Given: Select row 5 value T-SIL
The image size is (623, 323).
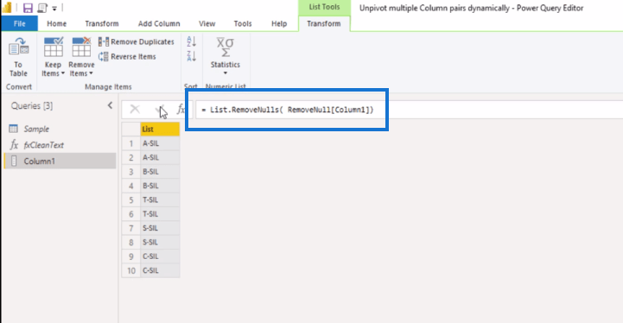Looking at the screenshot, I should coord(160,199).
